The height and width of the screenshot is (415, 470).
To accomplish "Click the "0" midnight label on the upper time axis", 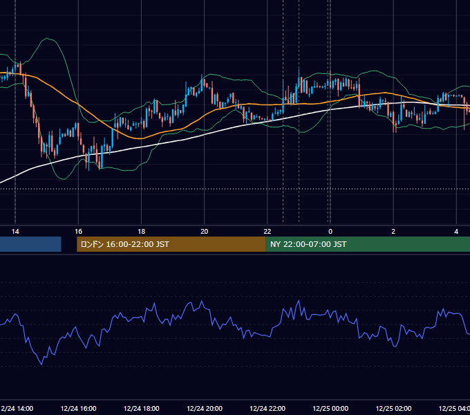I will click(330, 232).
